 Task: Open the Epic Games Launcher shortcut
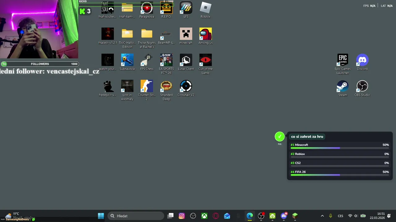click(342, 64)
